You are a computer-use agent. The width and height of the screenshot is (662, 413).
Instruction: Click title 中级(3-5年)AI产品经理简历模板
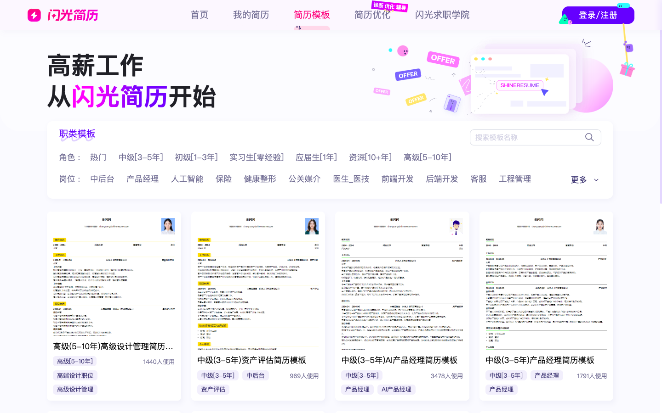point(399,360)
